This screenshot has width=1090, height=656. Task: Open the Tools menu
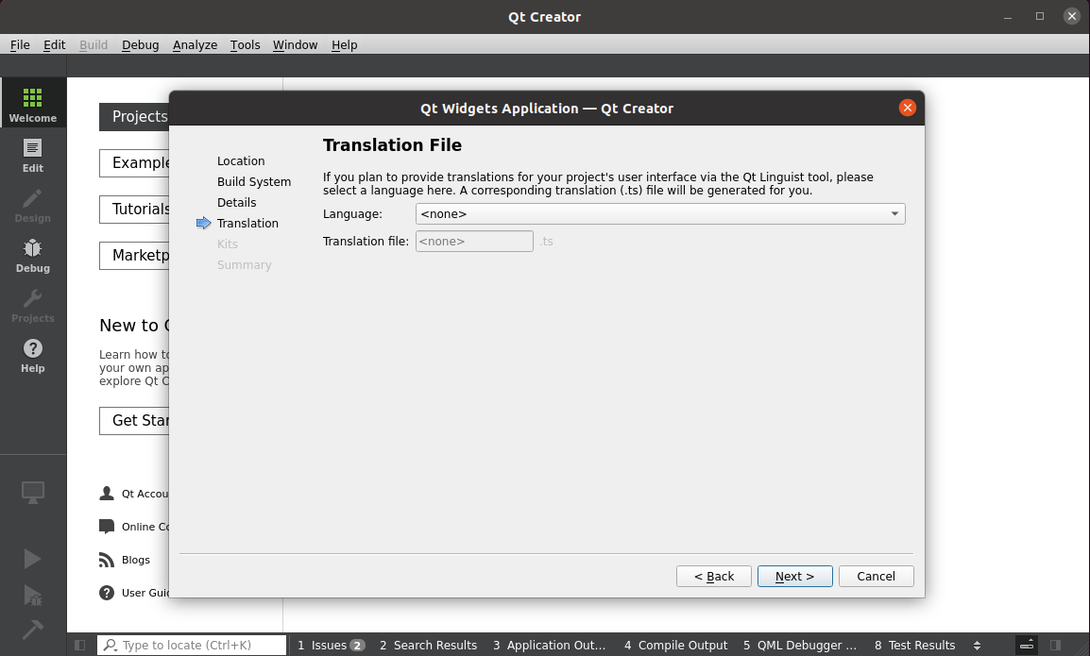tap(246, 44)
